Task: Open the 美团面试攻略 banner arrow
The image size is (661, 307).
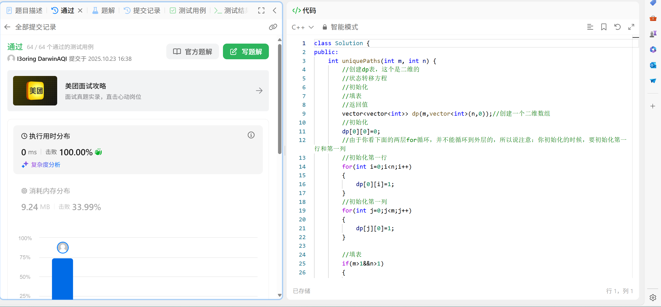Action: pos(259,91)
